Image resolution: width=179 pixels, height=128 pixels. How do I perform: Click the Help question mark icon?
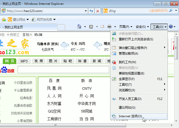point(171,27)
